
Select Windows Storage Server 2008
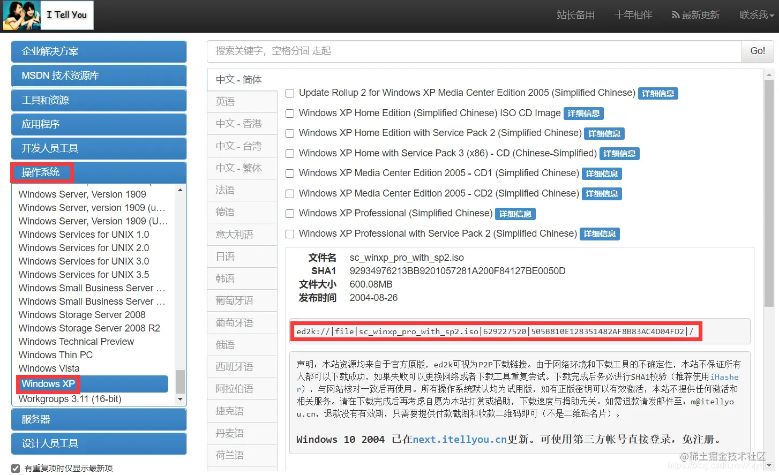click(82, 314)
